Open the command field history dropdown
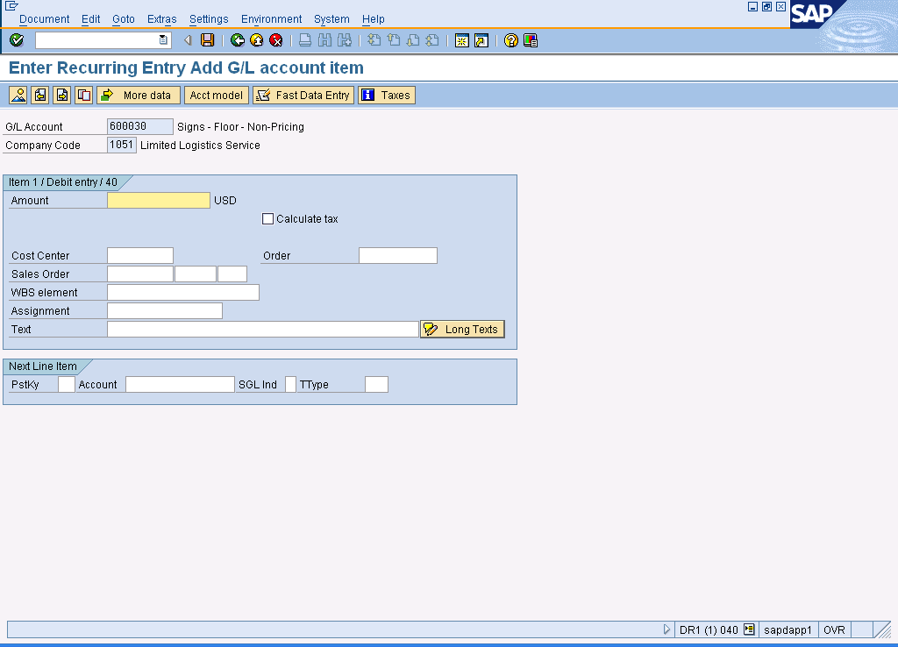898x647 pixels. (163, 40)
